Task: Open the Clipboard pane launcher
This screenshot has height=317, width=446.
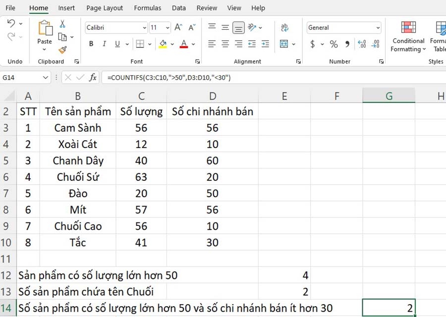Action: (77, 61)
